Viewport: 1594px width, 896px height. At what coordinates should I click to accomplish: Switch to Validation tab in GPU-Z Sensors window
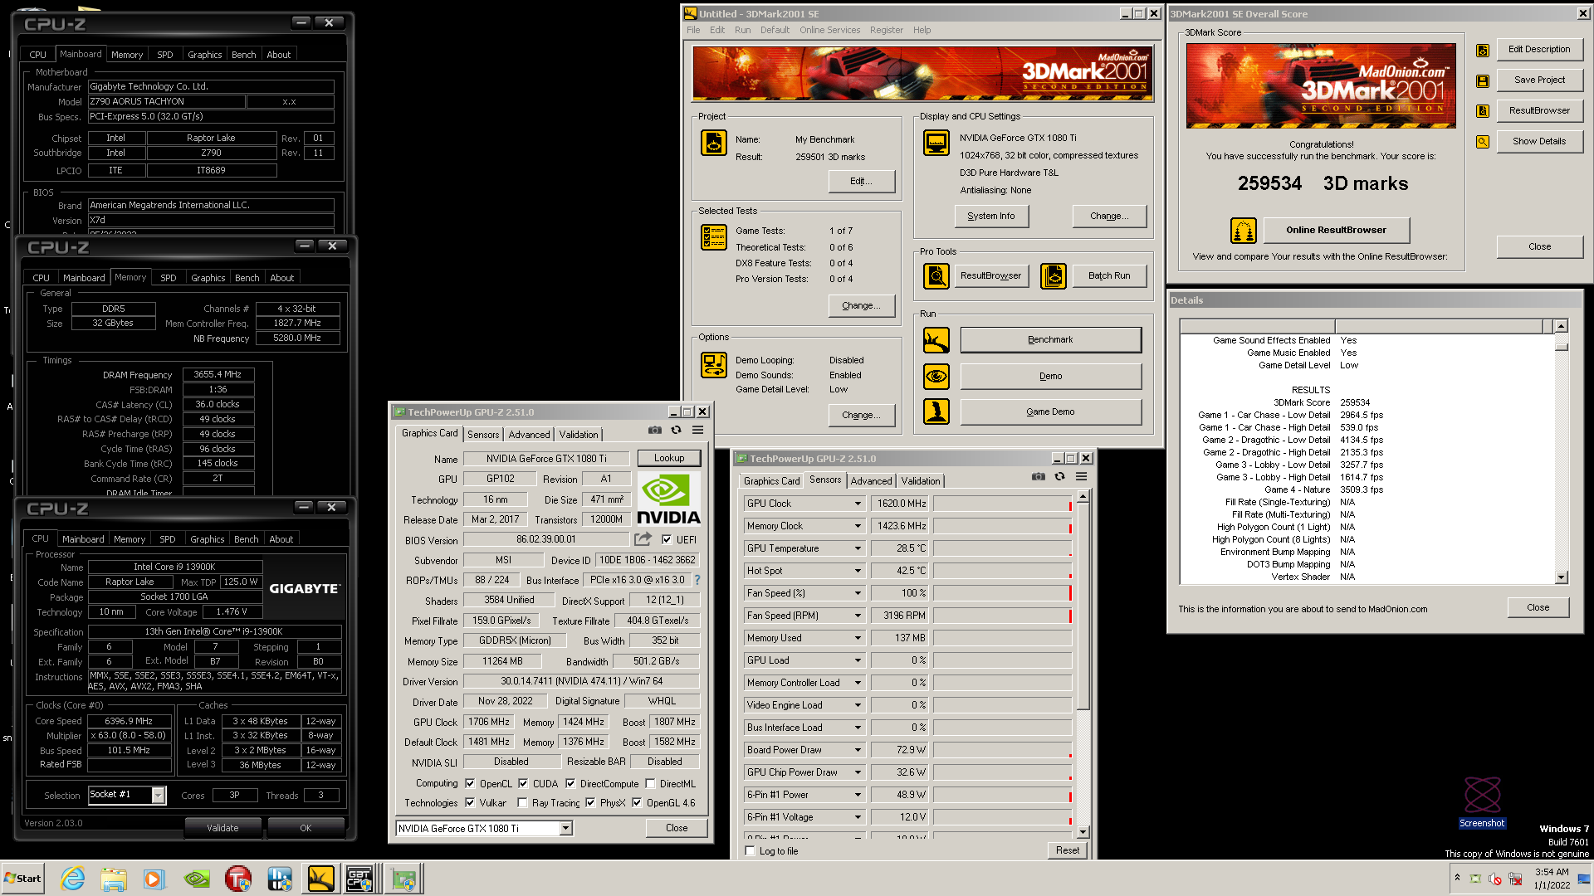coord(921,480)
